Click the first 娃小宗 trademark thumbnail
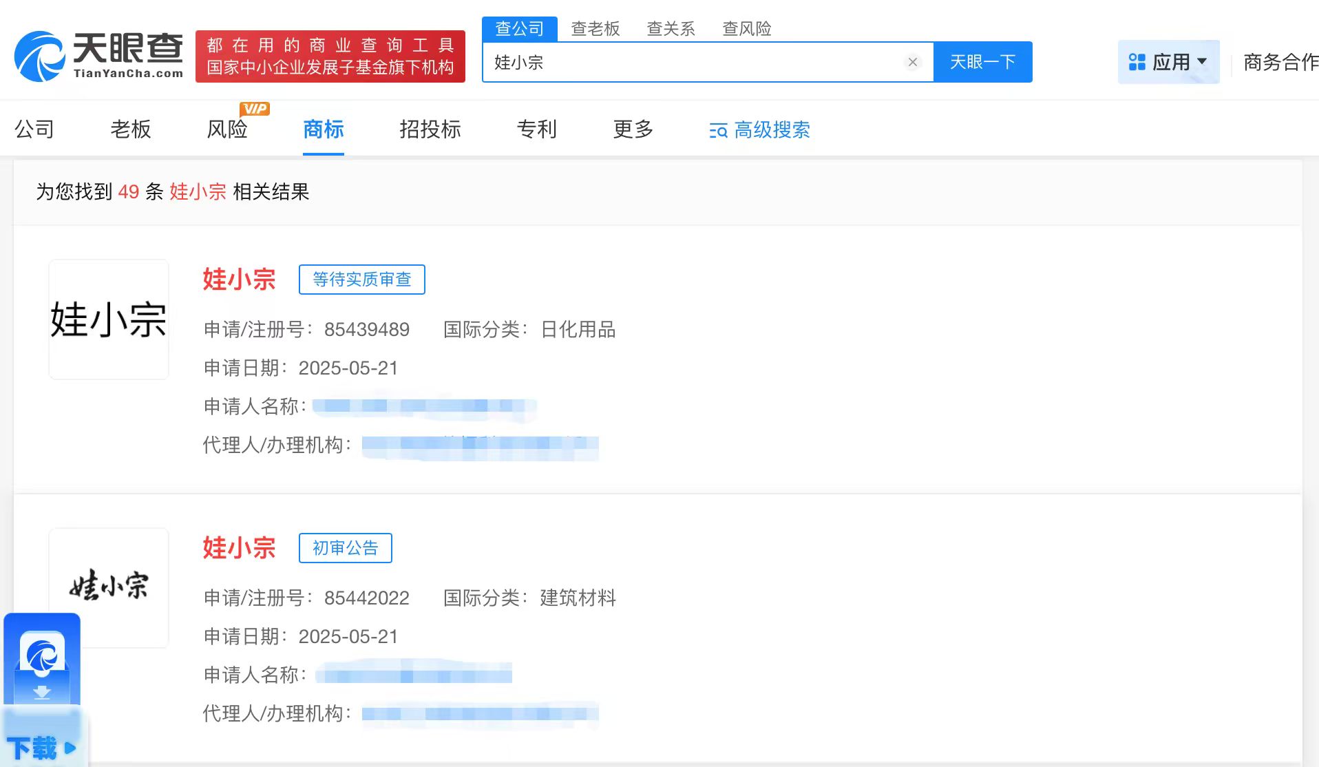This screenshot has height=767, width=1319. point(109,319)
